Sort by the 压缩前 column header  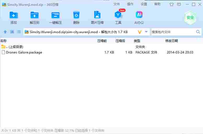(102, 41)
